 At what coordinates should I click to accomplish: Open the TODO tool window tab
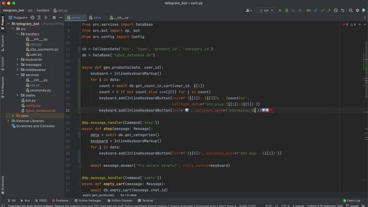click(x=41, y=201)
